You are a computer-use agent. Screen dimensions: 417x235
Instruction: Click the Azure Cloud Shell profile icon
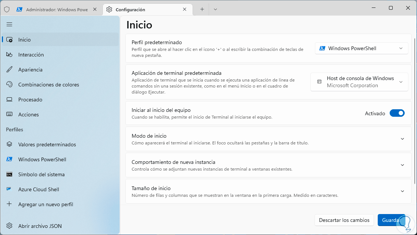9,189
